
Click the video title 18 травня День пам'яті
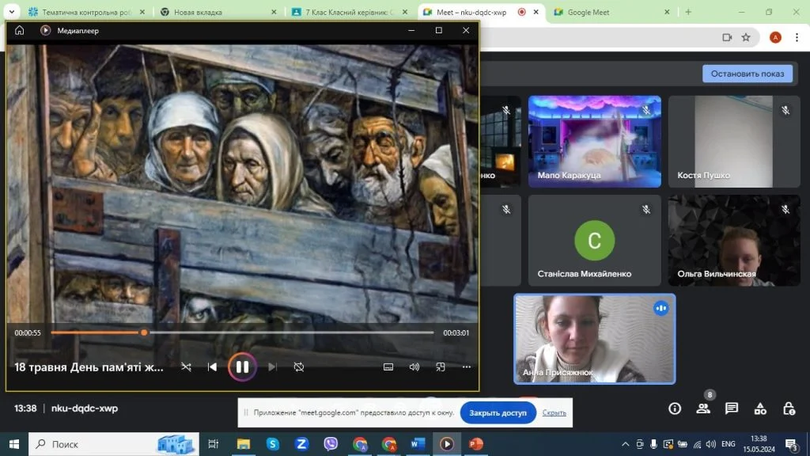89,367
